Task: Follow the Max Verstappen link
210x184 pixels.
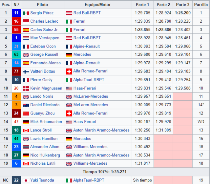Action: click(x=45, y=38)
